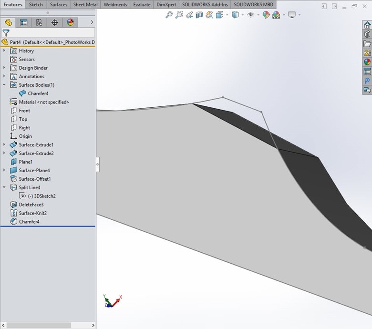
Task: Click the Section View icon
Action: pyautogui.click(x=199, y=15)
